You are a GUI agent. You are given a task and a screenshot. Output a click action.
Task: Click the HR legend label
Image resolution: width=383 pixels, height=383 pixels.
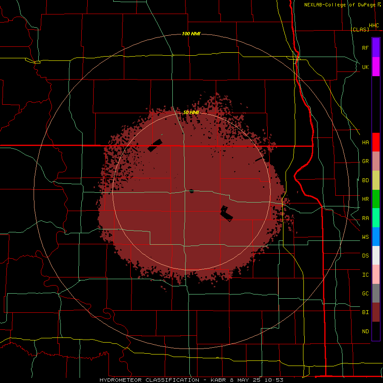pyautogui.click(x=366, y=199)
